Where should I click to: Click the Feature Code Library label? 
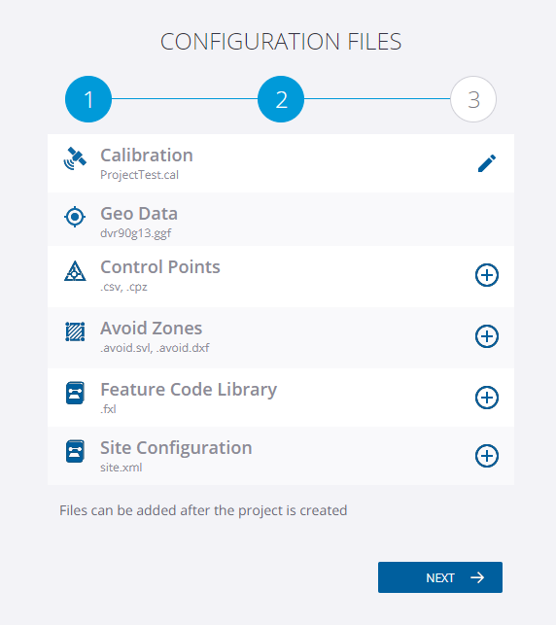click(x=189, y=390)
